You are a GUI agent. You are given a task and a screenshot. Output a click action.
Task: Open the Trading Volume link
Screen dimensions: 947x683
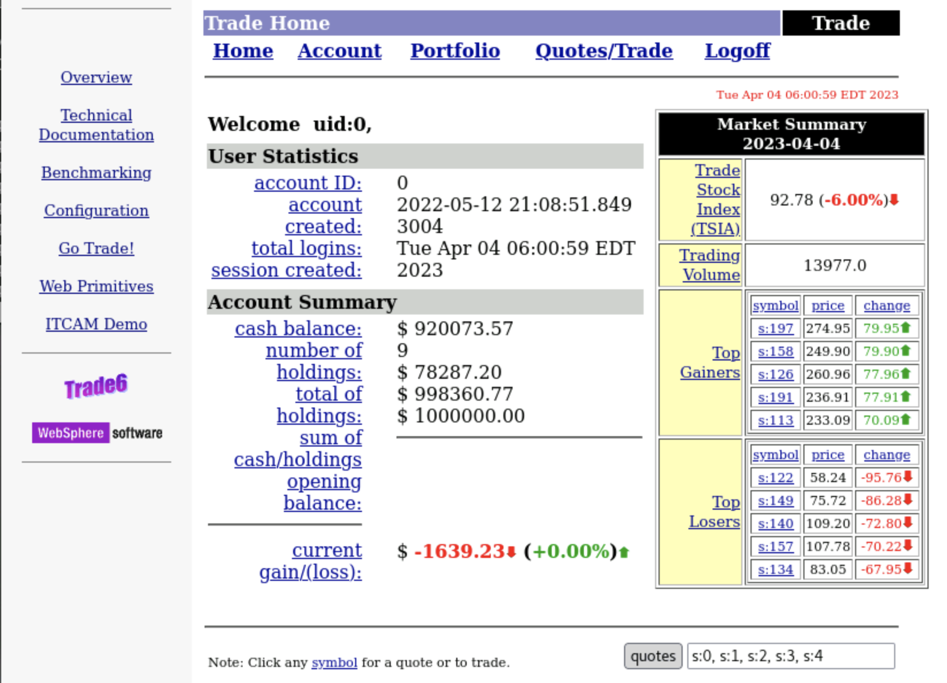[x=710, y=265]
